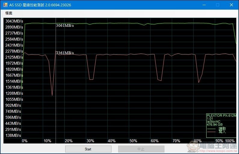Click the 90% x-axis label
This screenshot has height=154, width=239.
(x=219, y=141)
